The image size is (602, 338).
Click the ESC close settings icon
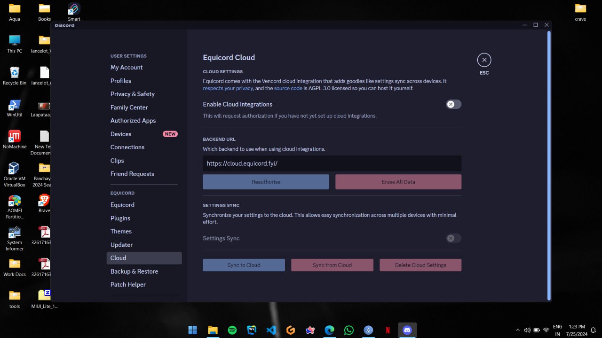[484, 60]
